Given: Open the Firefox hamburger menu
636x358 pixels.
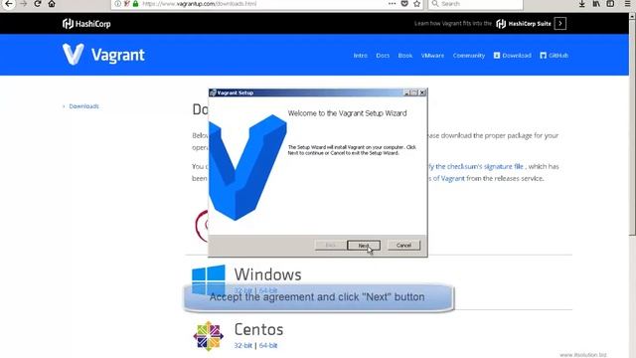Looking at the screenshot, I should click(627, 4).
